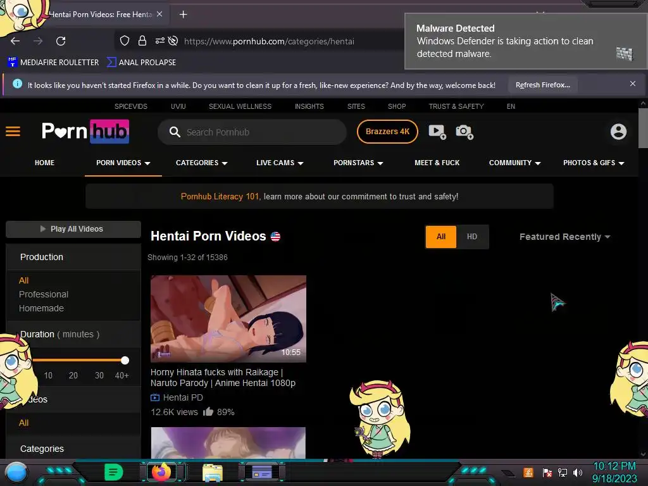
Task: Open File Explorer from the taskbar
Action: pos(213,472)
